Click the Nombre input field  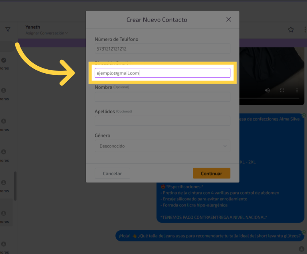(162, 97)
